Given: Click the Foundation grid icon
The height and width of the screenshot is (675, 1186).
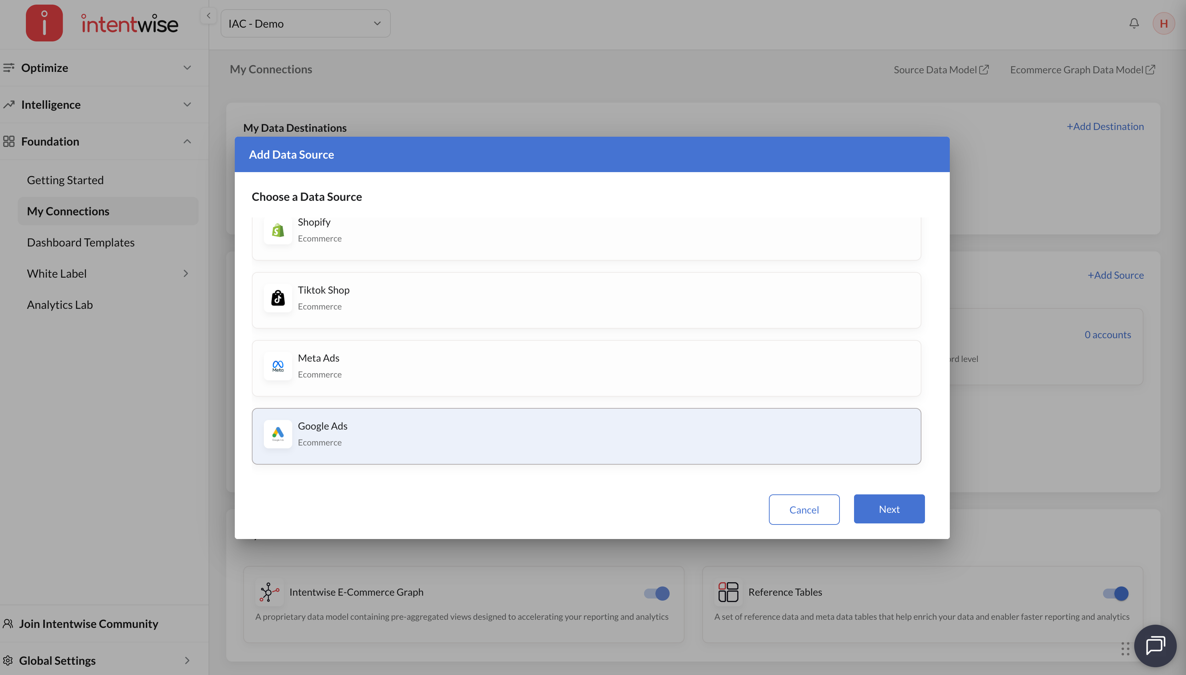Looking at the screenshot, I should tap(9, 141).
